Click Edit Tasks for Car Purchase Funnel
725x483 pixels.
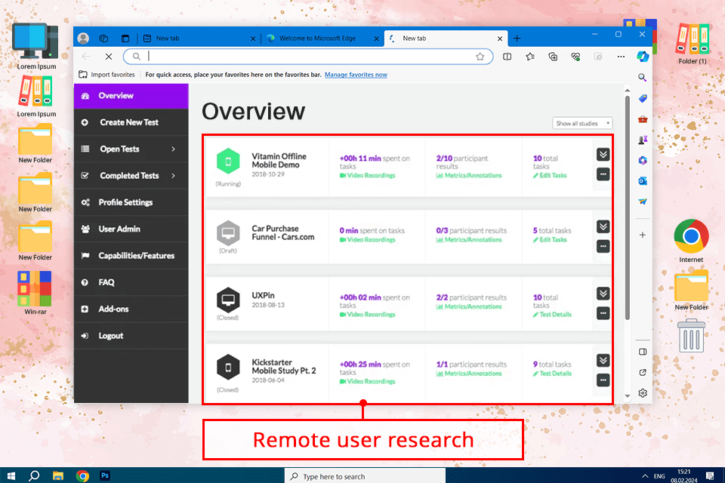550,240
